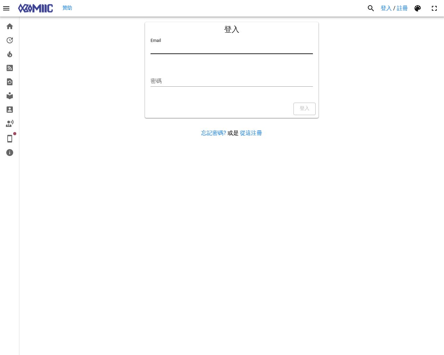The width and height of the screenshot is (444, 355).
Task: Open the 忘記密碼? link
Action: click(214, 133)
